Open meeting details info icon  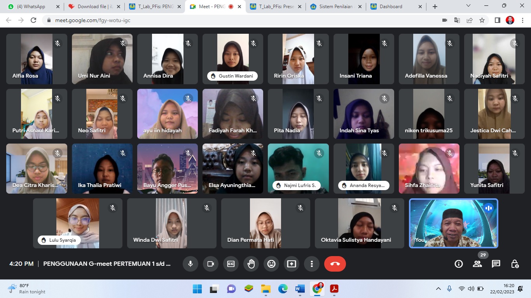pos(459,264)
